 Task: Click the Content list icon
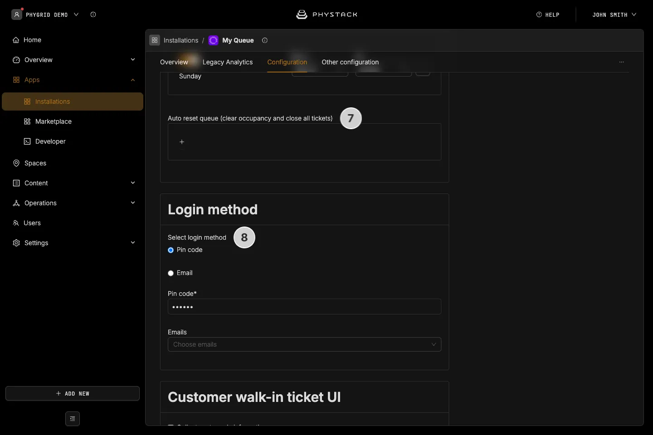16,183
